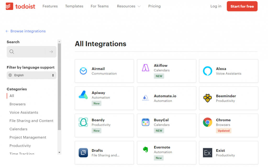Click the Drafts app icon
Image resolution: width=268 pixels, height=167 pixels.
pyautogui.click(x=83, y=153)
